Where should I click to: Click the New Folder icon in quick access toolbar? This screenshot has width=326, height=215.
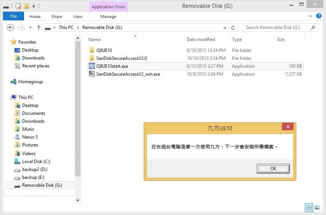(26, 6)
